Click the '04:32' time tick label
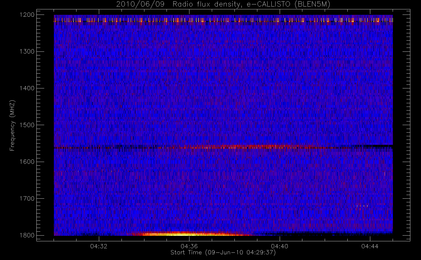421x260 pixels. point(99,246)
